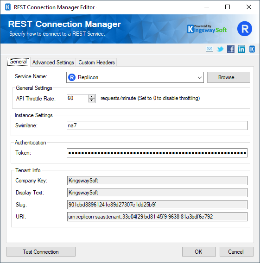Screen dimensions: 260x263
Task: Maximize the REST Connection Manager Editor window
Action: pyautogui.click(x=228, y=7)
